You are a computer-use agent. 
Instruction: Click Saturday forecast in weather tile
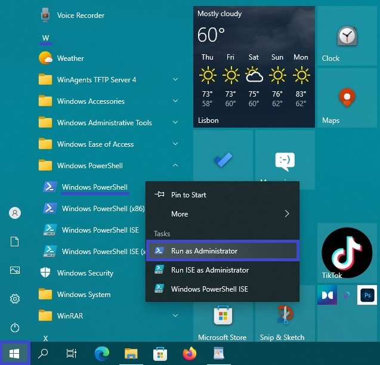coord(254,81)
